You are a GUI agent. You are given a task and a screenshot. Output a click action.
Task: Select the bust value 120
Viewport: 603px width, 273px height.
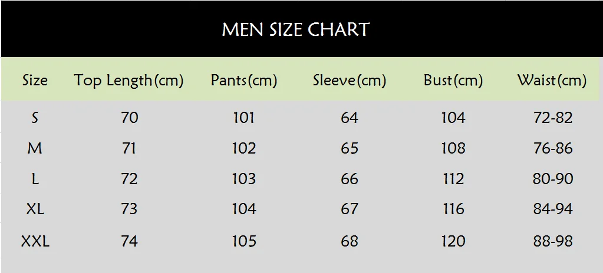453,241
